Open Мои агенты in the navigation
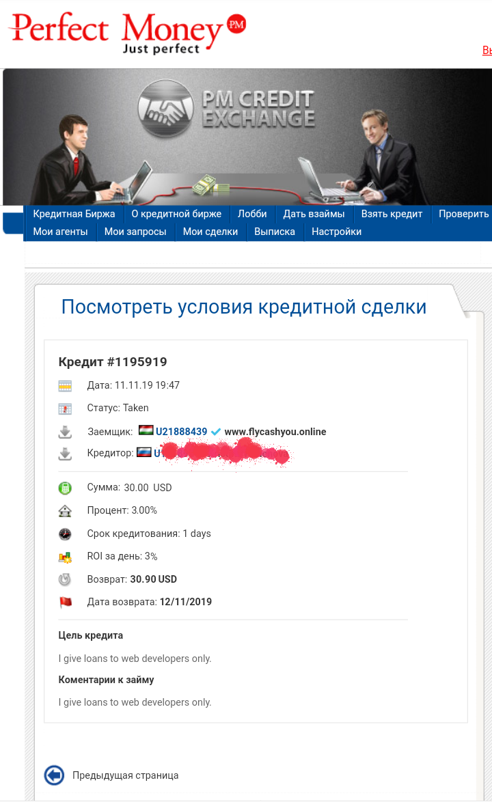The height and width of the screenshot is (802, 492). point(60,232)
